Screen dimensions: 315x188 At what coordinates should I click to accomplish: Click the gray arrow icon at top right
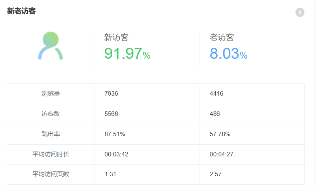(x=300, y=13)
